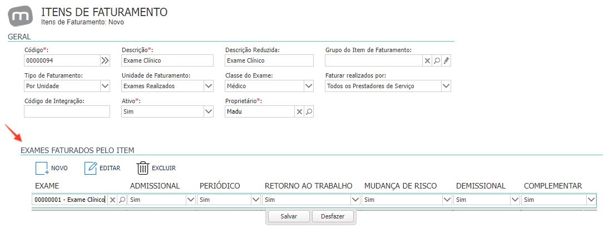Click the EDITAR pencil icon

[x=90, y=168]
